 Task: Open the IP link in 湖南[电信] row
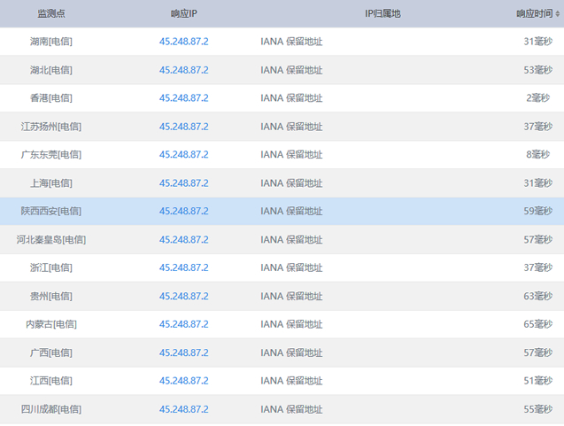coord(184,42)
